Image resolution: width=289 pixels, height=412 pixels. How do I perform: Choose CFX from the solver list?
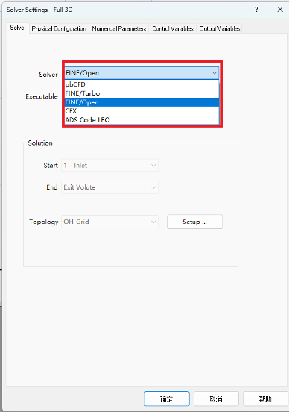(142, 111)
